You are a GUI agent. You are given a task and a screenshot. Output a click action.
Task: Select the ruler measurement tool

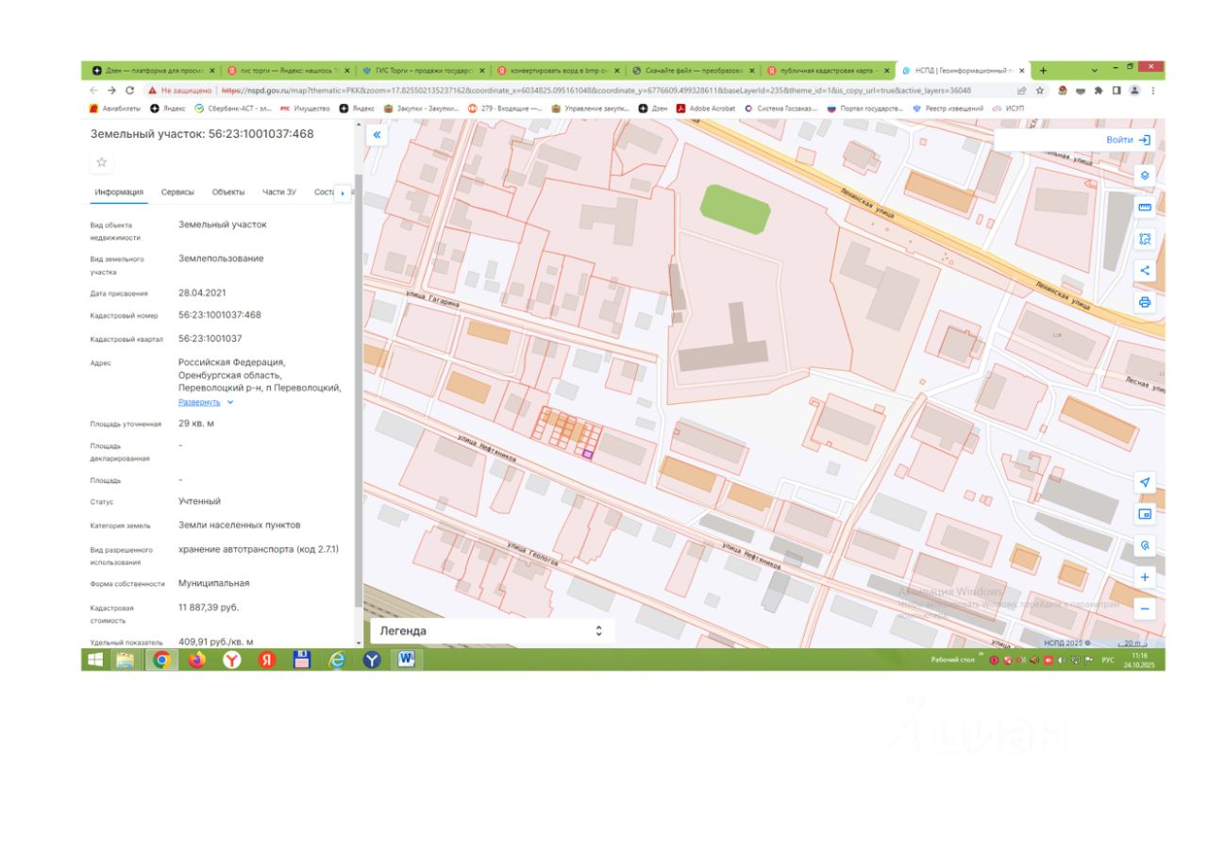point(1145,208)
